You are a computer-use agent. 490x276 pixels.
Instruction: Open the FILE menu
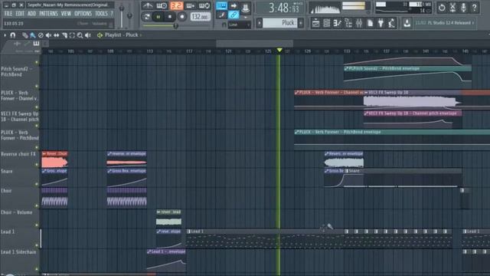point(8,14)
